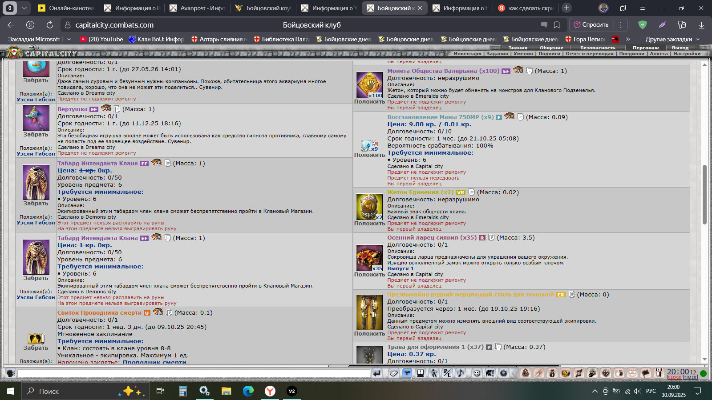712x400 pixels.
Task: Click the smiley emoticon icon in chat bar
Action: (x=477, y=373)
